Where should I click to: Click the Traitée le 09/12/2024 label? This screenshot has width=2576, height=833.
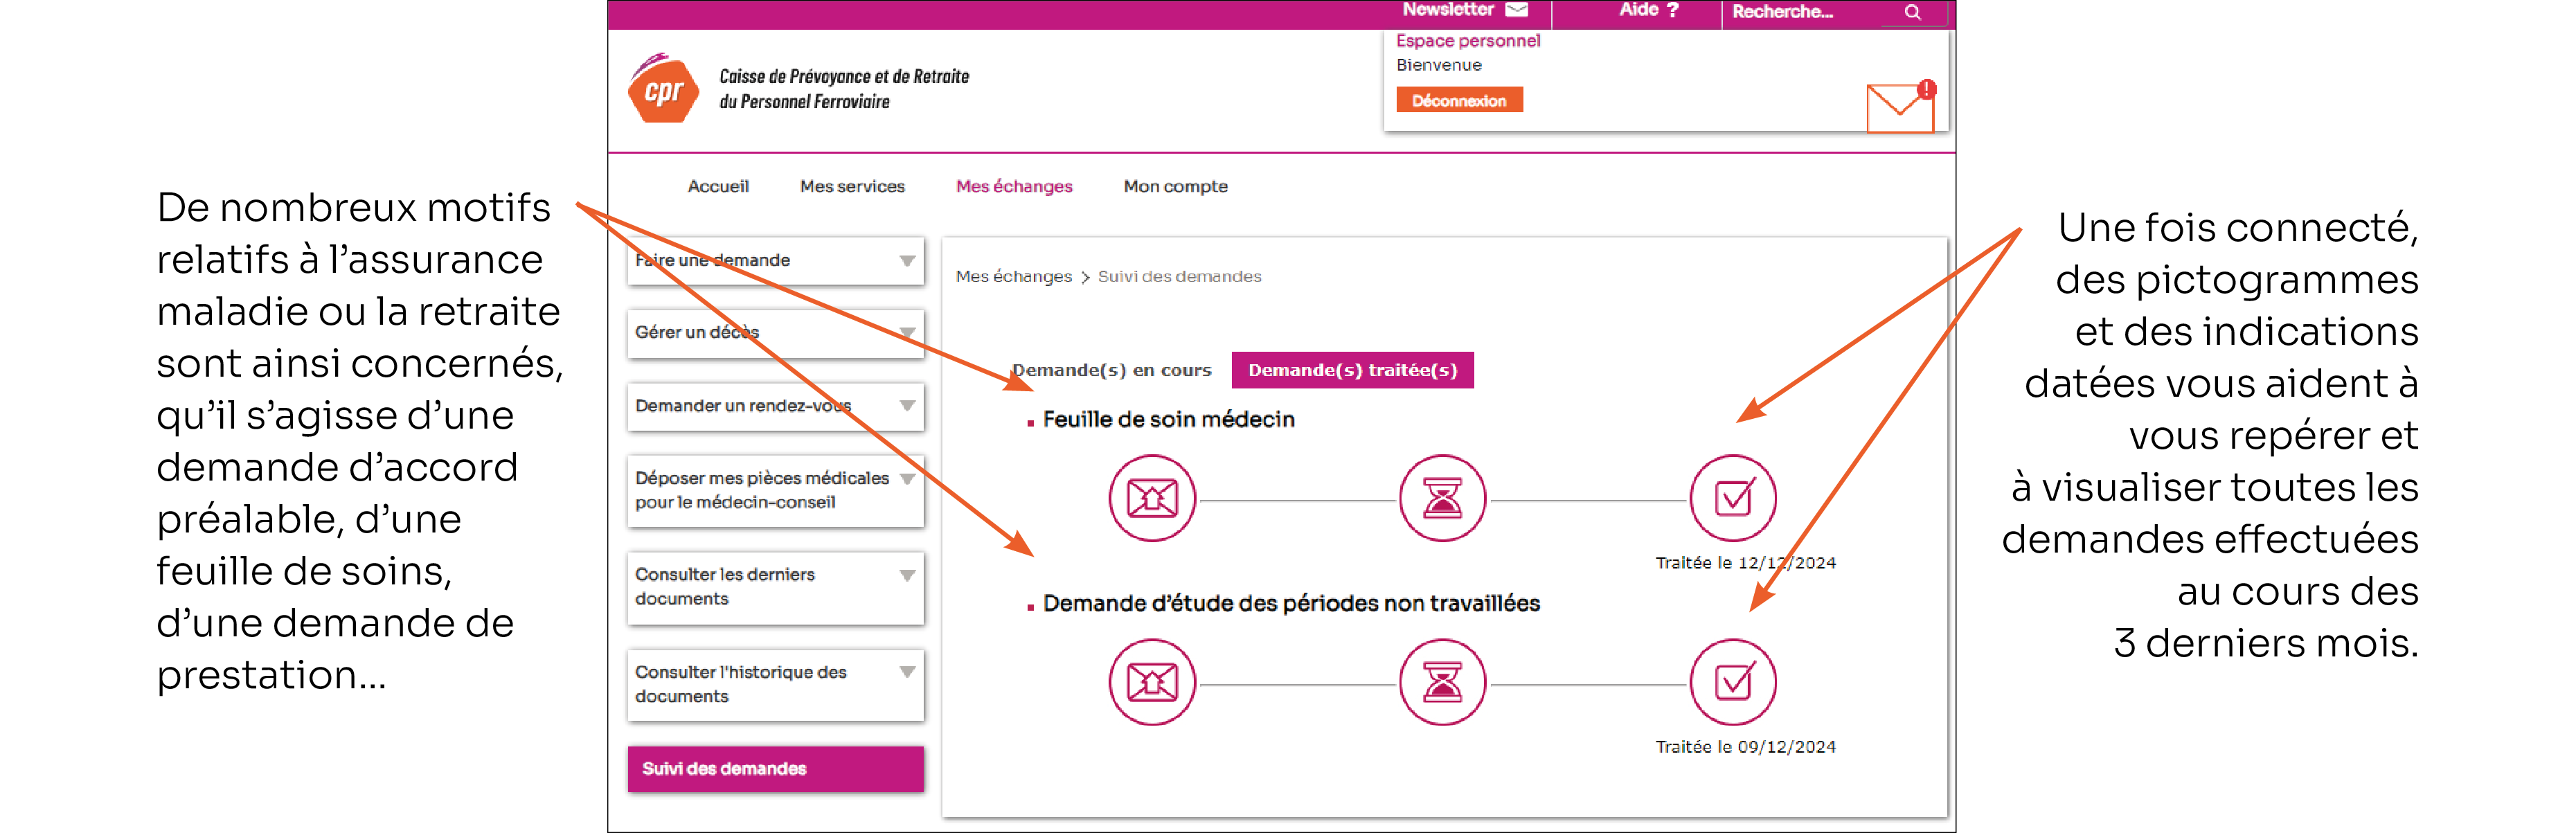point(1745,747)
